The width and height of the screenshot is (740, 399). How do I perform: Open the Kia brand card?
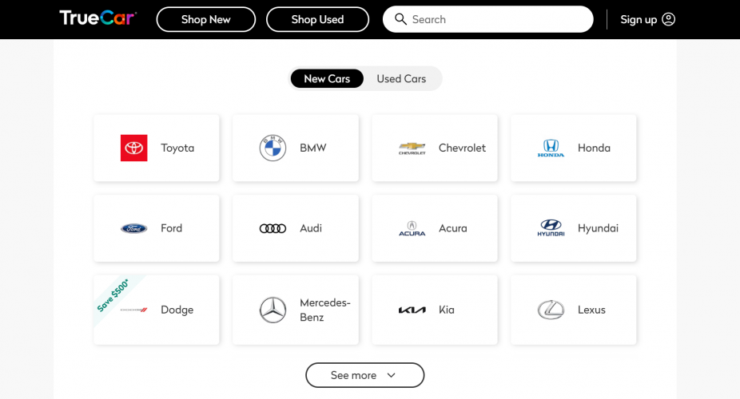(x=435, y=310)
